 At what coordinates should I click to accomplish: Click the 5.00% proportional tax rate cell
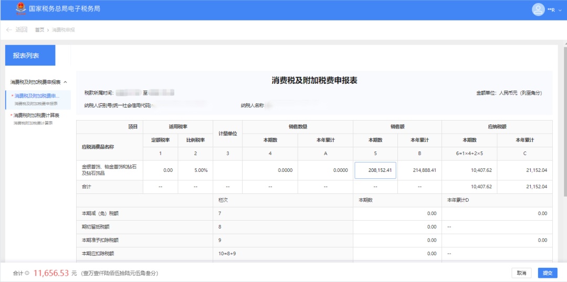[195, 170]
